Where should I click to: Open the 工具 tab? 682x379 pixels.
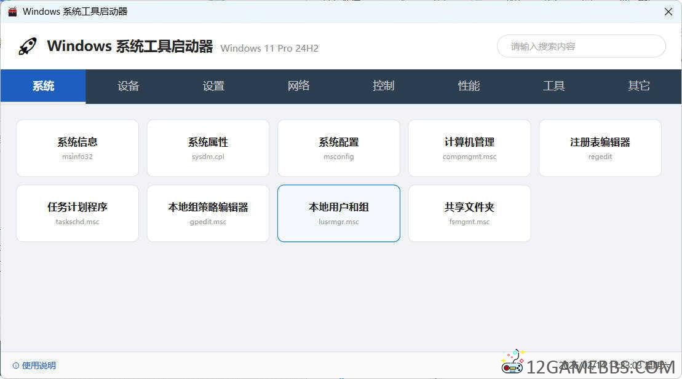click(553, 86)
